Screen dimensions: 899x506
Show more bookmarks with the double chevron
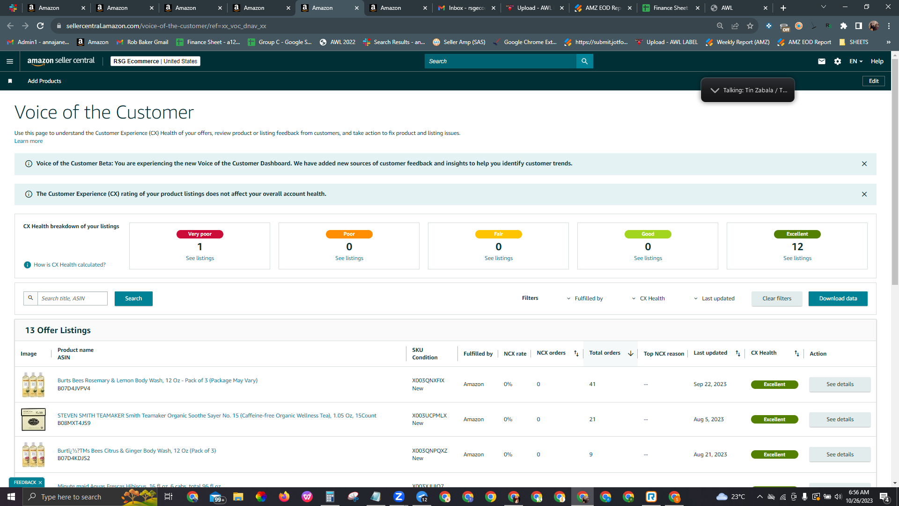[888, 42]
